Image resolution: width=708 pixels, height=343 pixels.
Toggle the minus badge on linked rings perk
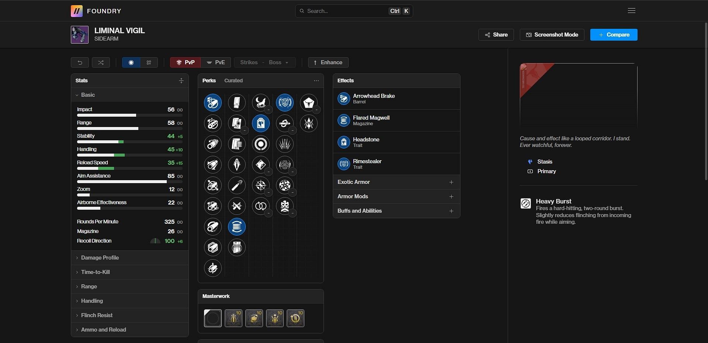[x=268, y=213]
